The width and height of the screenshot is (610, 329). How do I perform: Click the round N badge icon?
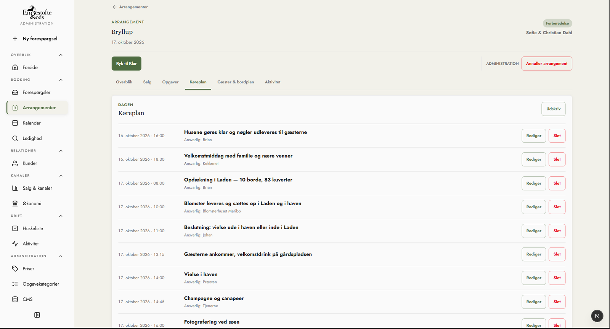point(597,316)
